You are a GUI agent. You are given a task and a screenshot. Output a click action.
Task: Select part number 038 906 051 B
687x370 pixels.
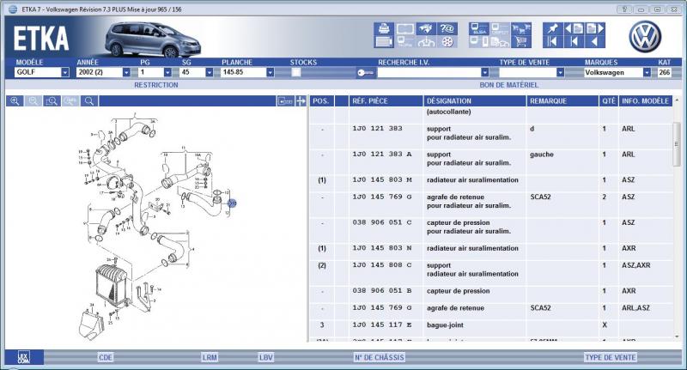point(382,291)
